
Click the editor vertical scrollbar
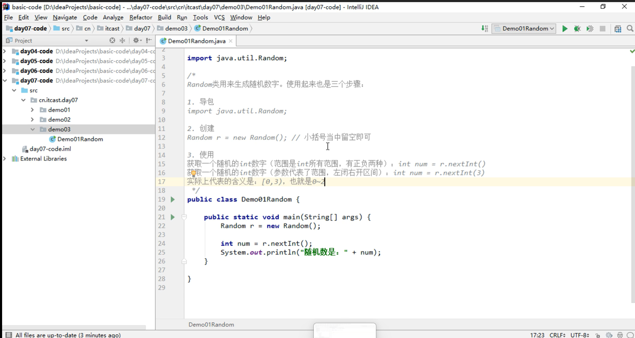tap(633, 184)
